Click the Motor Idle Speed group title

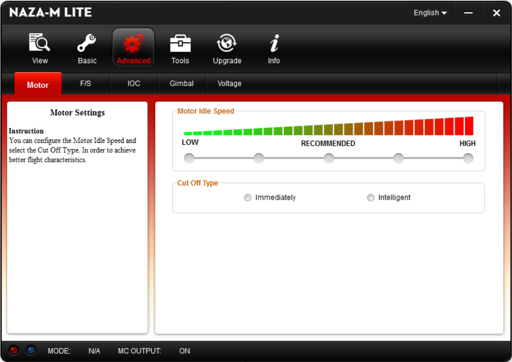click(x=206, y=111)
